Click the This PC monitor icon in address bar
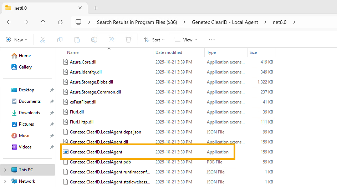This screenshot has height=187, width=337. tap(78, 22)
